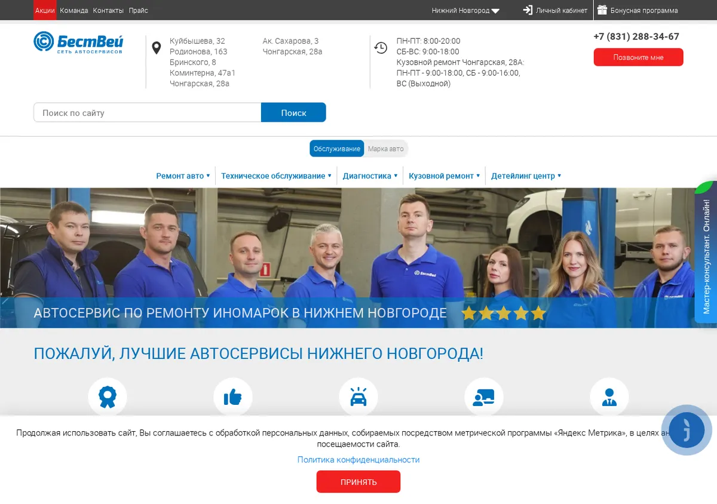
Task: Expand the Ремонт авто menu
Action: (183, 176)
